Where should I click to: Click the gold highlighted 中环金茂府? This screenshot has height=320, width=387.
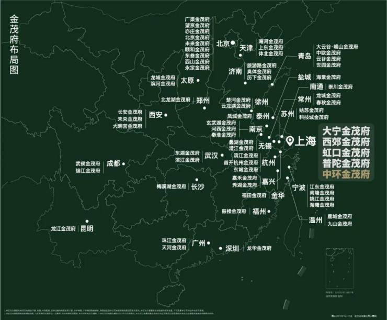(x=346, y=174)
